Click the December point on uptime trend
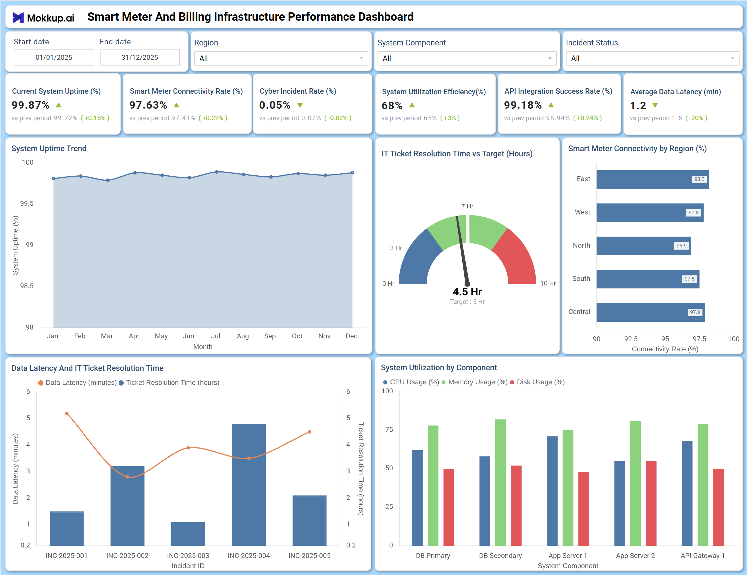The image size is (747, 575). pos(352,173)
